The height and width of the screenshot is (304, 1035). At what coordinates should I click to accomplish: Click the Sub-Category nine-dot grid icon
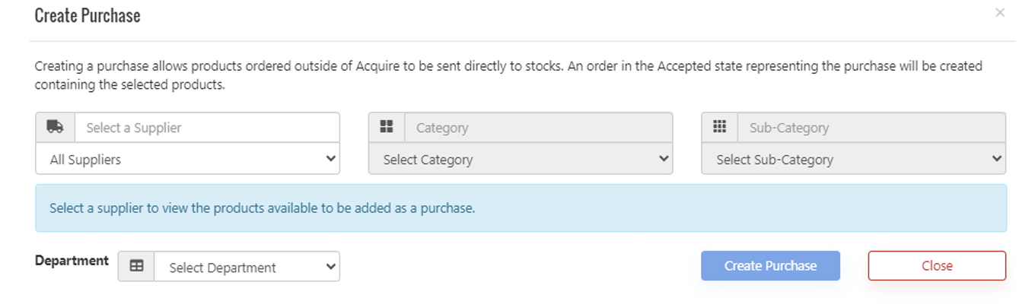[x=719, y=128]
